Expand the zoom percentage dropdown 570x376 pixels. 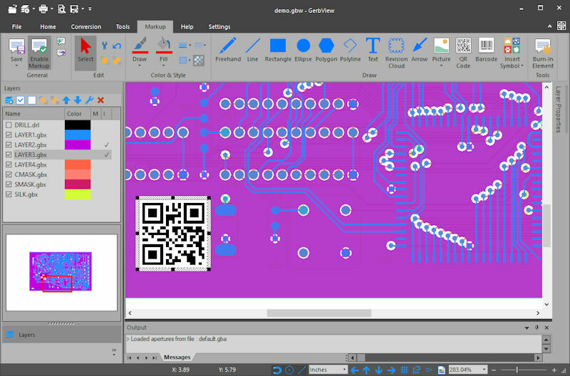[x=484, y=370]
